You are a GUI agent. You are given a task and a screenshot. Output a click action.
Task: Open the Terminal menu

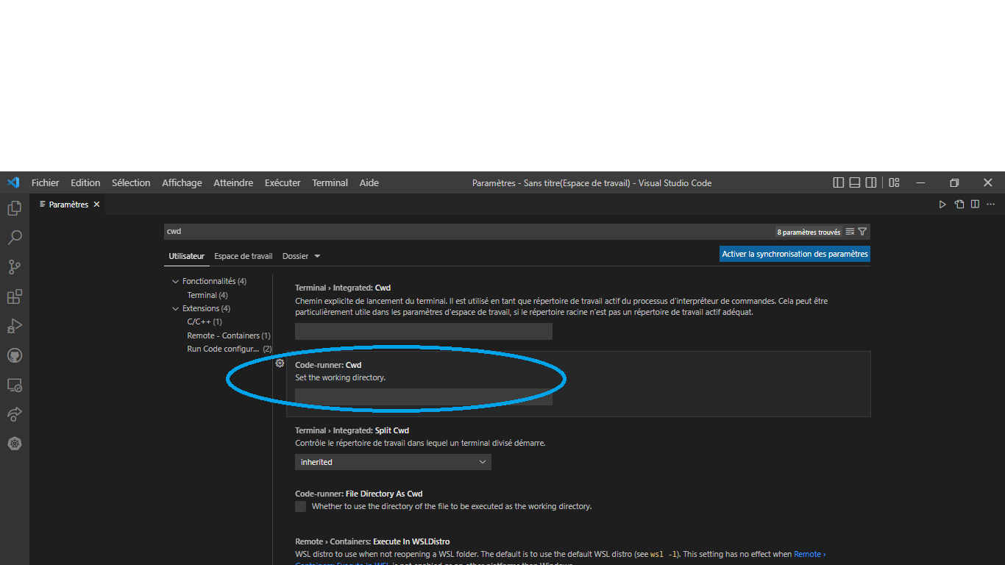pos(330,182)
